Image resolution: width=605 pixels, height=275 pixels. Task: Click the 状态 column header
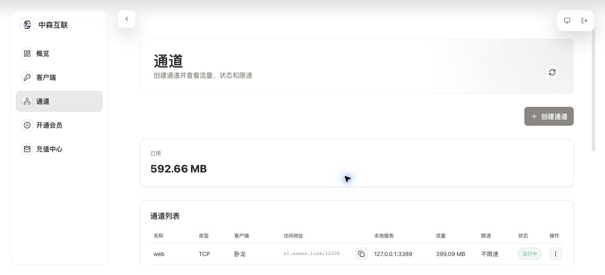pyautogui.click(x=523, y=236)
